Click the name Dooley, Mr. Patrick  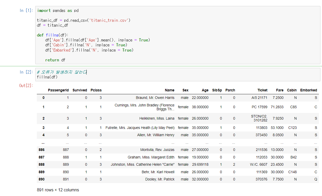point(160,179)
